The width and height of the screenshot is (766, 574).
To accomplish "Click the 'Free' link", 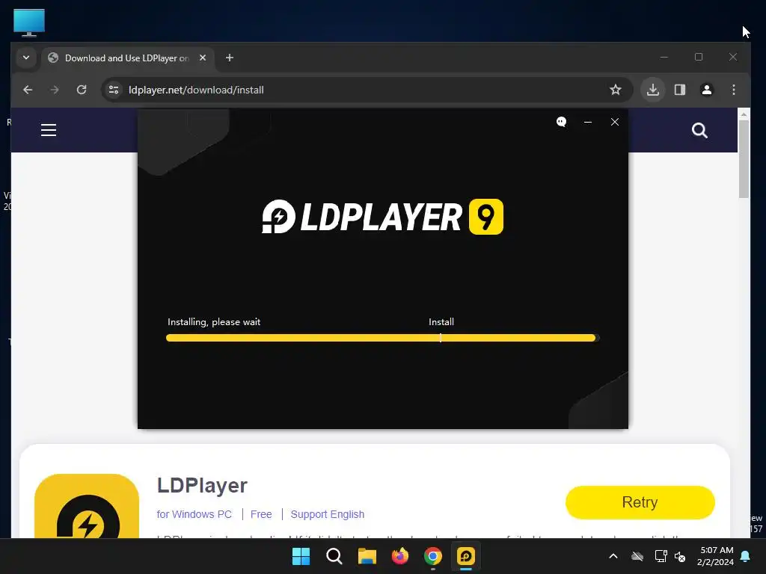I will coord(261,514).
